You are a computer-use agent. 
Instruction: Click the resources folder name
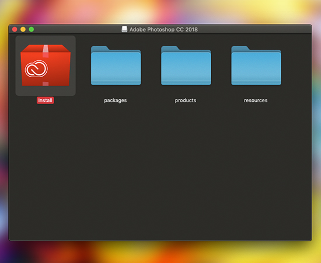256,101
